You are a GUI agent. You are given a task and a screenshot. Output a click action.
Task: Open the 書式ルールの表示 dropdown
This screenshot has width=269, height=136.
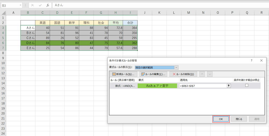click(x=176, y=67)
